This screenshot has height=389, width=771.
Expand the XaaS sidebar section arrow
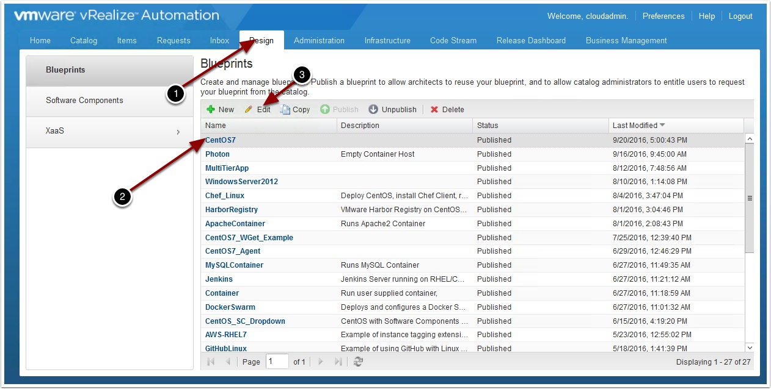[178, 132]
